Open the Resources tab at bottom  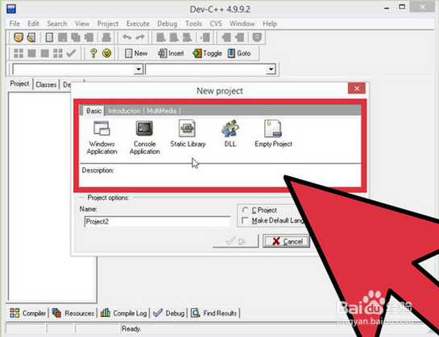[73, 313]
